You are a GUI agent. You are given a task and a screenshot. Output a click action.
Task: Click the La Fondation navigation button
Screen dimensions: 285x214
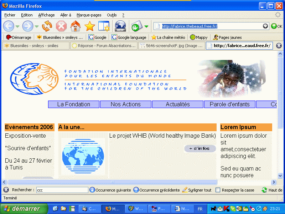[x=74, y=104]
